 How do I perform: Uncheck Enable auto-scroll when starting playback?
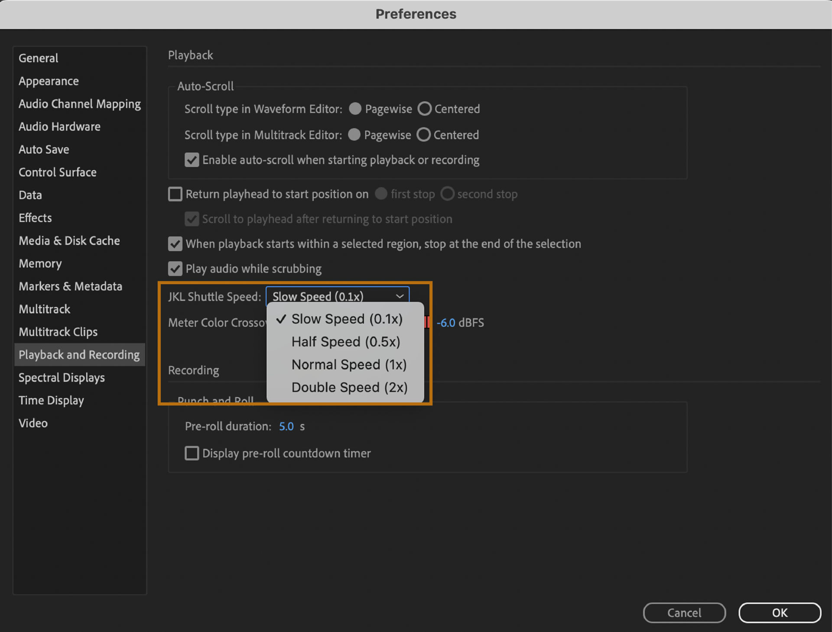(192, 160)
